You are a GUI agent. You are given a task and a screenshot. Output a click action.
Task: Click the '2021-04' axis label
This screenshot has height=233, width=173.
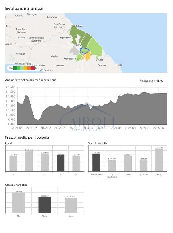click(17, 128)
